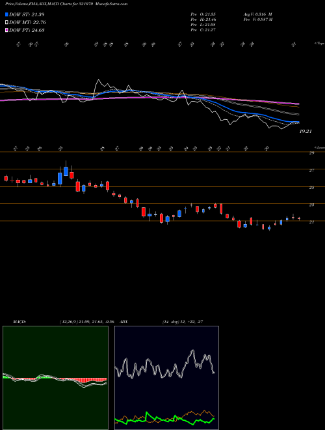
Task: Click the magenta DOW PT legend square
Action: 6,30
